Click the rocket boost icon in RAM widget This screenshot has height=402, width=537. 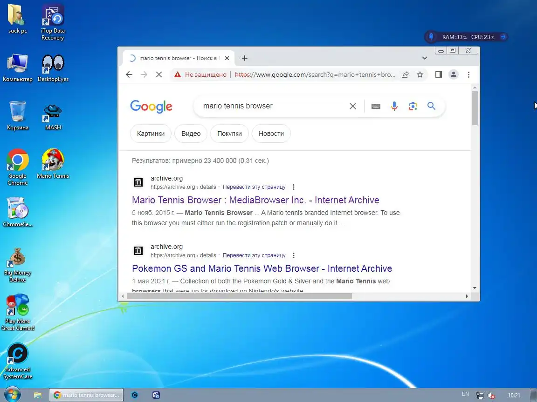pyautogui.click(x=431, y=37)
